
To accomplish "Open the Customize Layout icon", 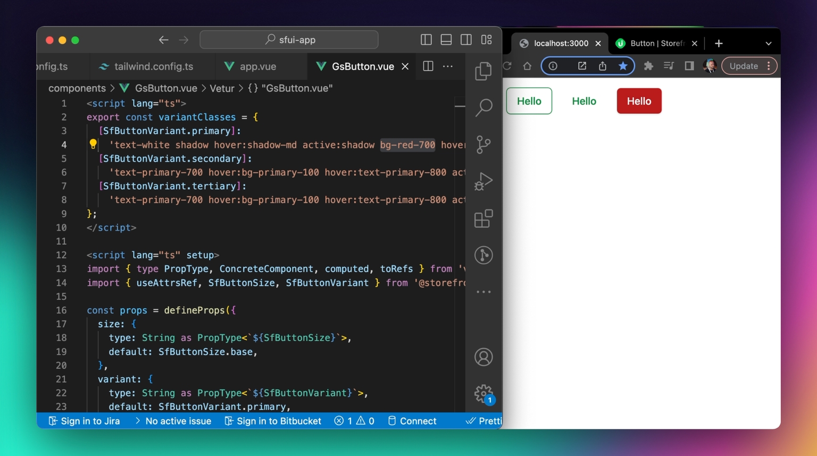I will 486,40.
